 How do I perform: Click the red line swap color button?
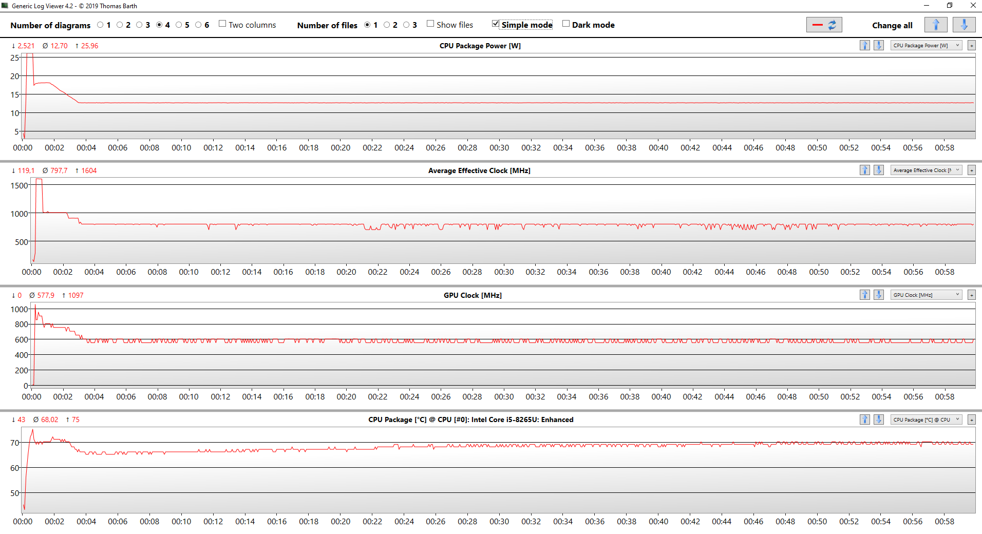824,25
